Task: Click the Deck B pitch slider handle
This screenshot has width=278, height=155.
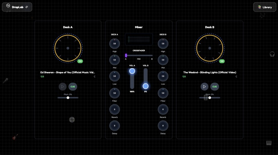Action: click(210, 97)
